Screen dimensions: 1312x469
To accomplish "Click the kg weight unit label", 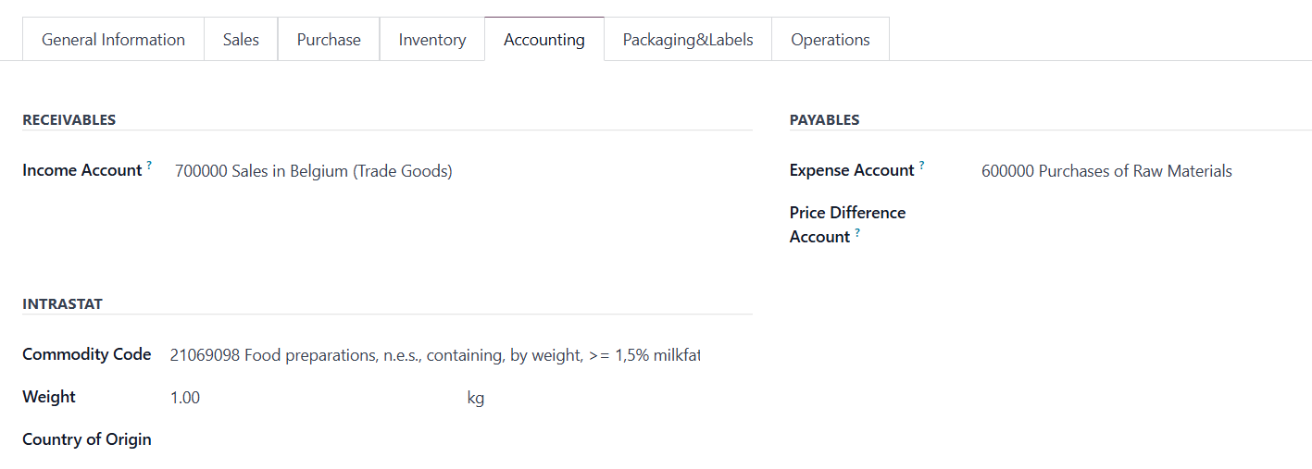I will [476, 399].
